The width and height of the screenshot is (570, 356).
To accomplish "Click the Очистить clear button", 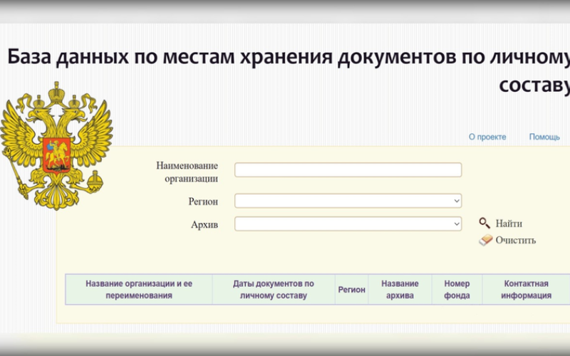I will (515, 241).
